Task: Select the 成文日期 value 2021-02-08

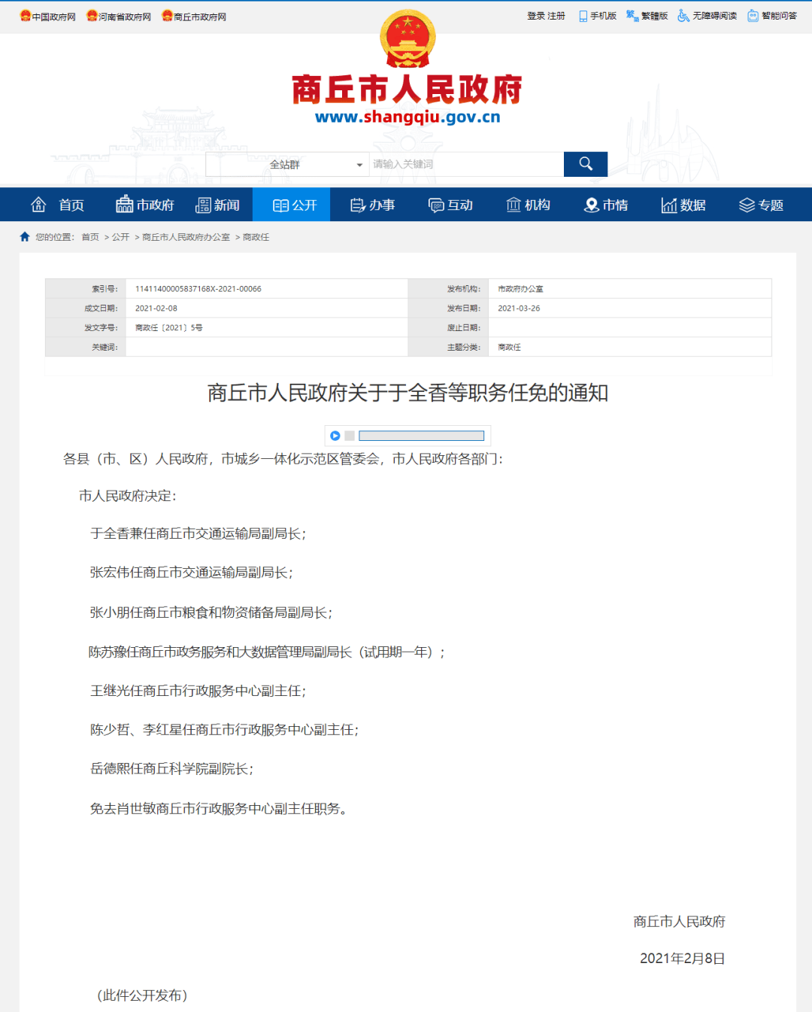Action: click(x=156, y=308)
